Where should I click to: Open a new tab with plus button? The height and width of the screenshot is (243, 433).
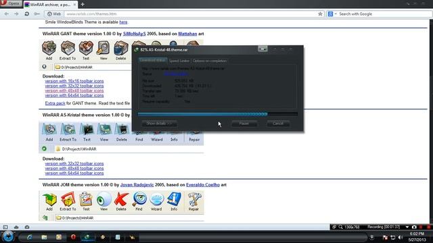[x=83, y=5]
